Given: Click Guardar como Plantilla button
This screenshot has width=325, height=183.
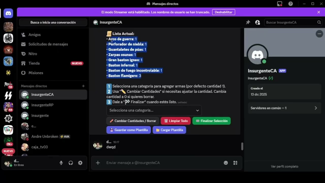Looking at the screenshot, I should tap(128, 130).
